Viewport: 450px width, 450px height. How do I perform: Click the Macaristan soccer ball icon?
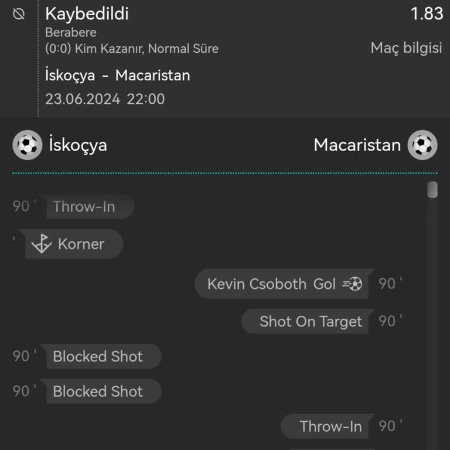coord(422,145)
